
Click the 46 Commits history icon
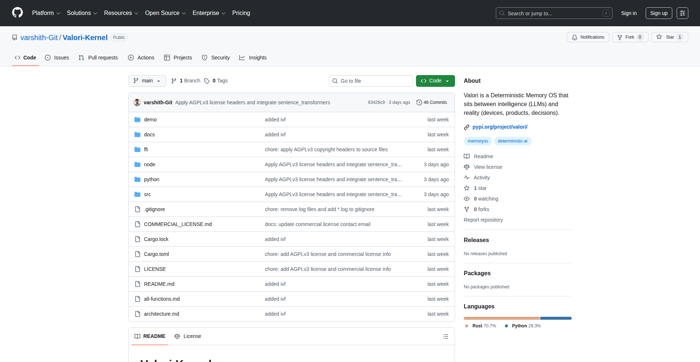pos(419,102)
